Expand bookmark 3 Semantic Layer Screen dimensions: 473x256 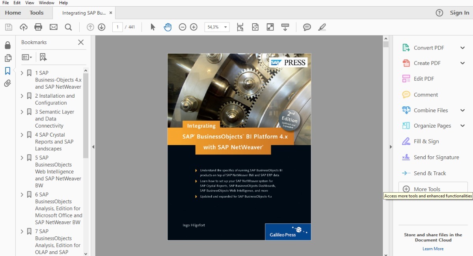click(22, 112)
